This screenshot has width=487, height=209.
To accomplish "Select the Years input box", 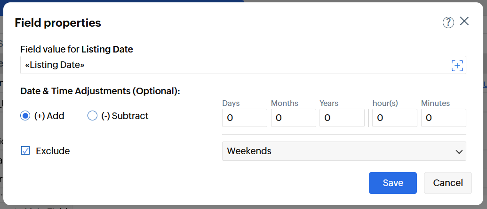I will click(342, 118).
